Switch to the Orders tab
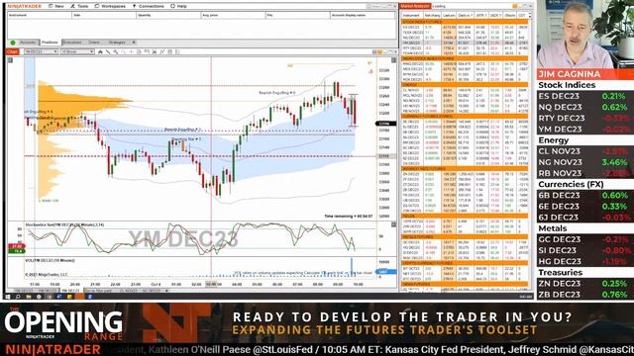The height and width of the screenshot is (356, 634). pos(94,43)
